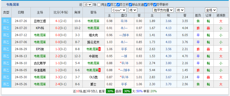The image size is (230, 96).
Task: Click the date 24-07-20
Action: [21, 28]
